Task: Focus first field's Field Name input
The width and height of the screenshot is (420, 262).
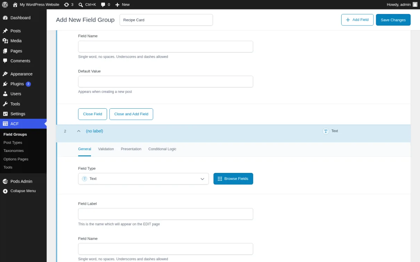Action: click(x=166, y=47)
